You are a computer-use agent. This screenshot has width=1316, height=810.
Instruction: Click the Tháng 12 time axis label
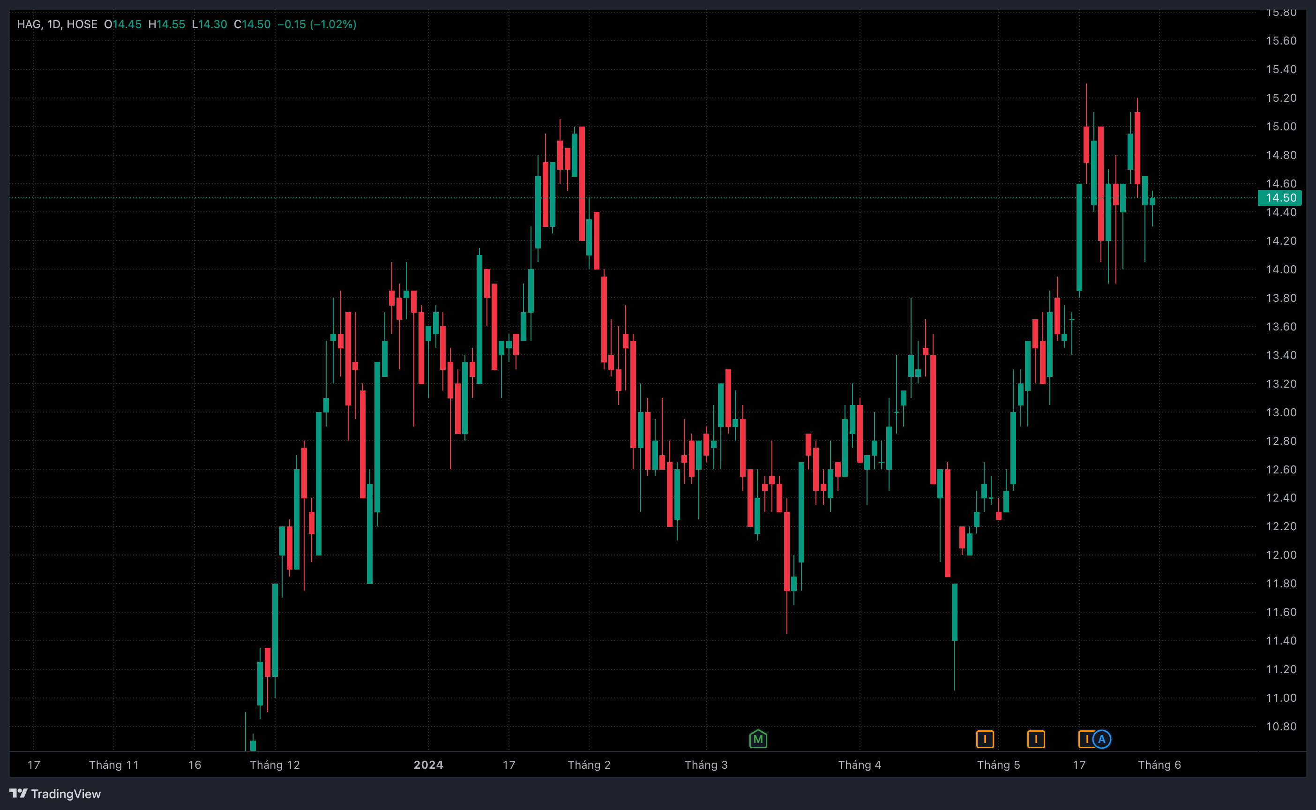pos(275,765)
